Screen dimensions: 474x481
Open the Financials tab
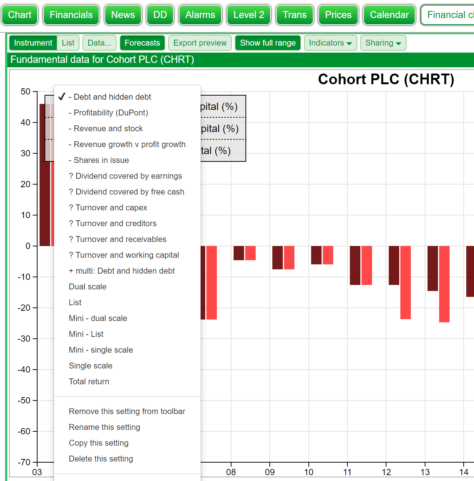point(71,15)
